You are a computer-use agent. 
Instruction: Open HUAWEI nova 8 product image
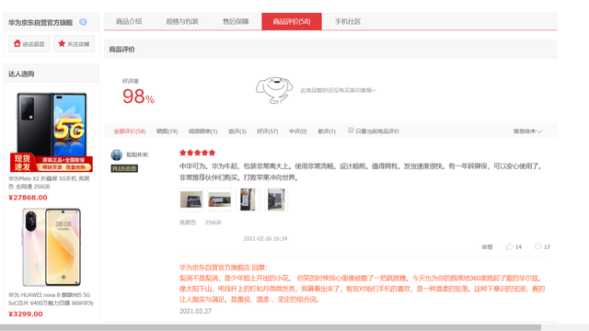point(52,247)
